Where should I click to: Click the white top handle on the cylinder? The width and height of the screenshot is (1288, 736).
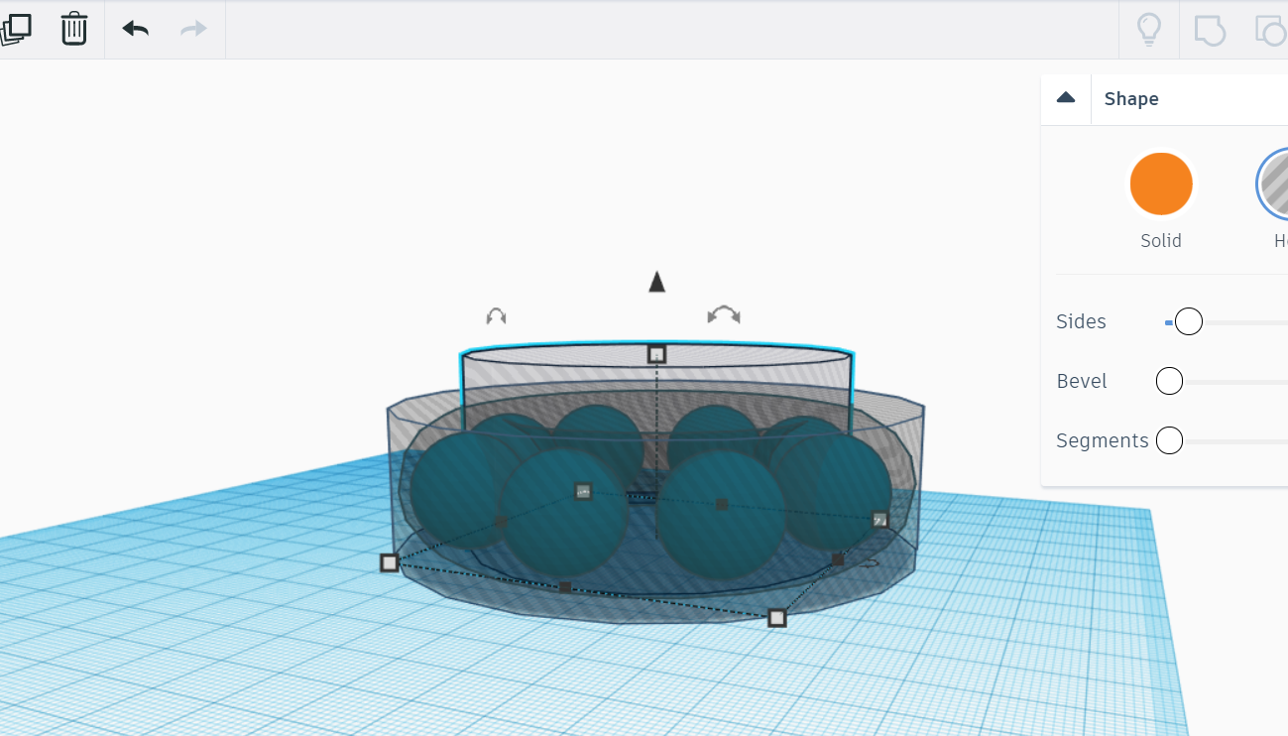[x=655, y=353]
